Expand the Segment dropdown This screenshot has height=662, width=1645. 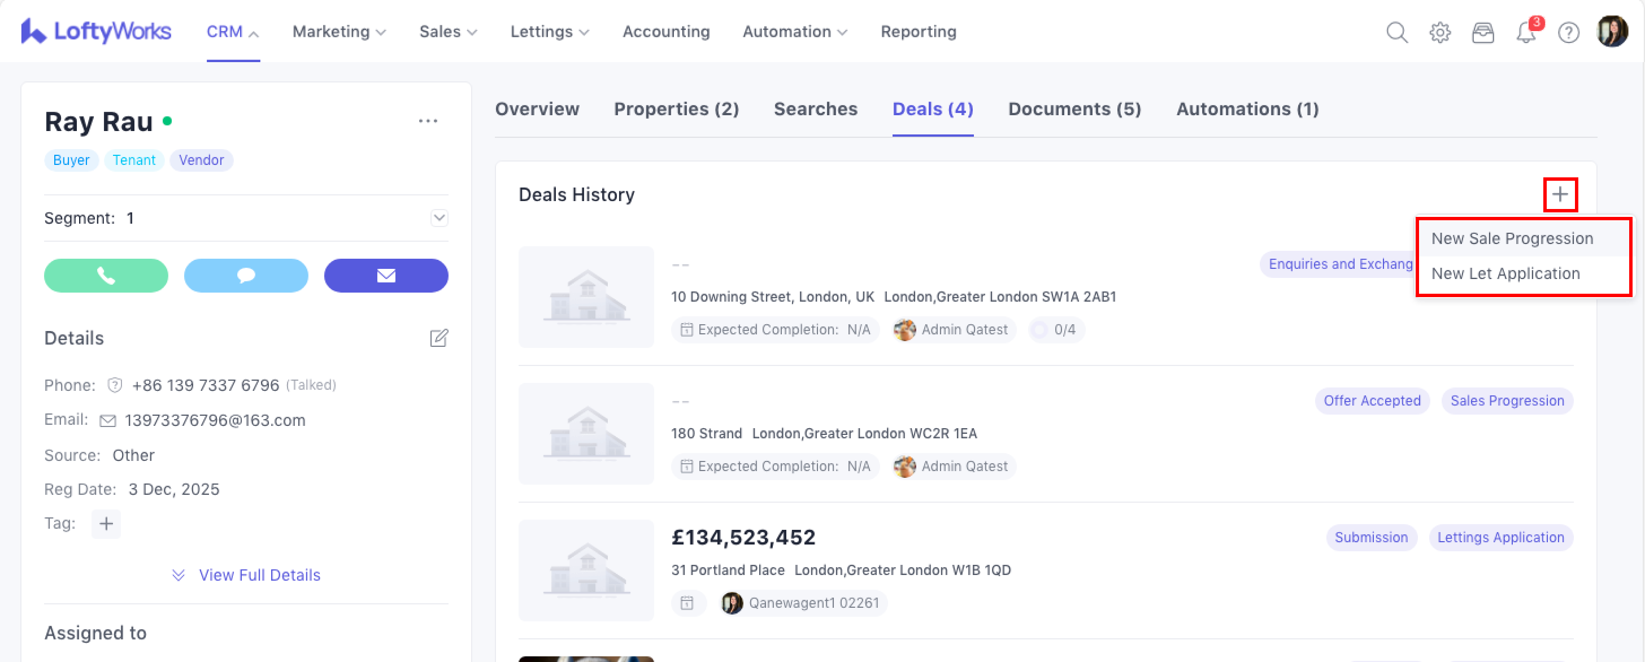(439, 217)
